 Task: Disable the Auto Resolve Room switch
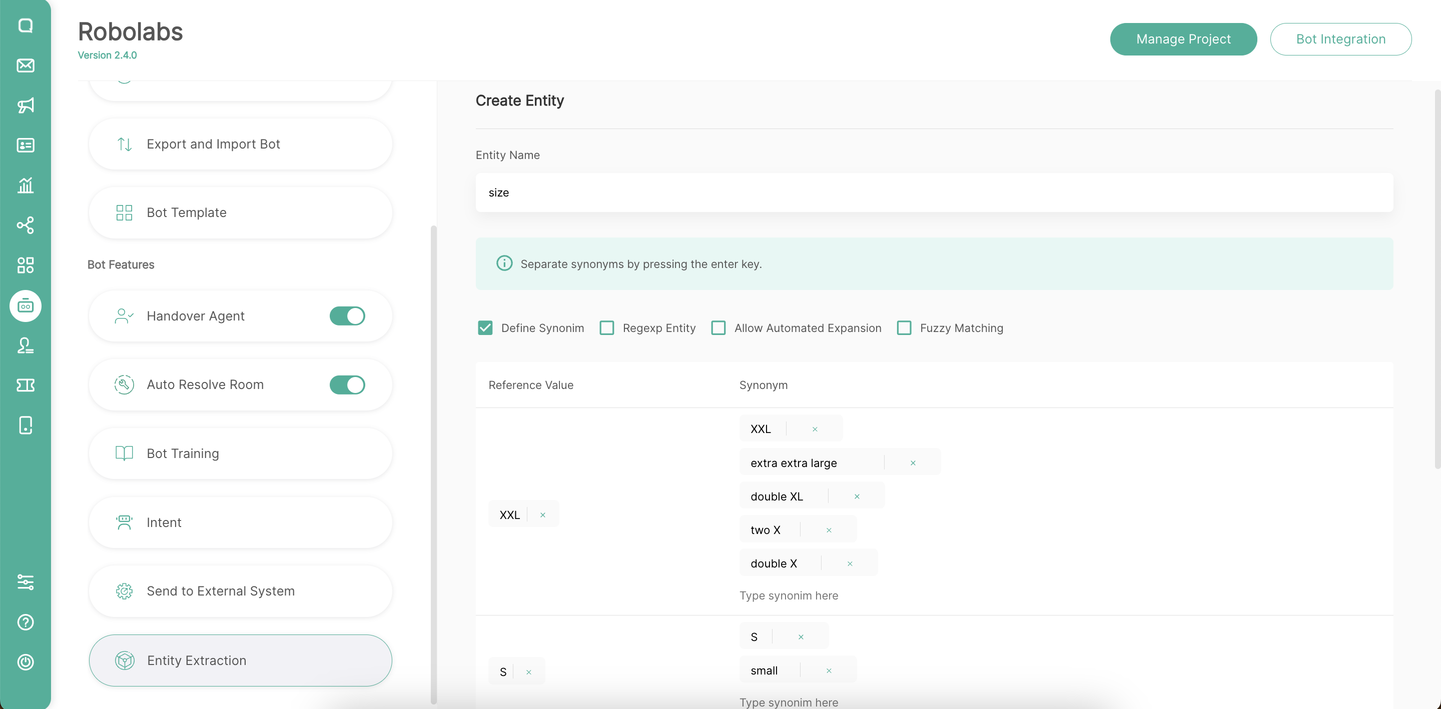[x=347, y=384]
